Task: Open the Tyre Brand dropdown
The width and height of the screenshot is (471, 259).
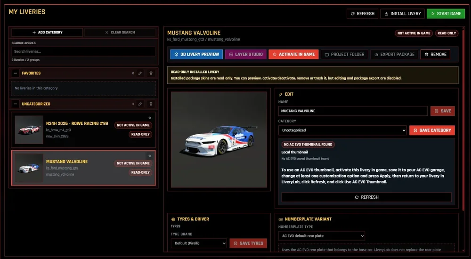Action: click(x=199, y=243)
